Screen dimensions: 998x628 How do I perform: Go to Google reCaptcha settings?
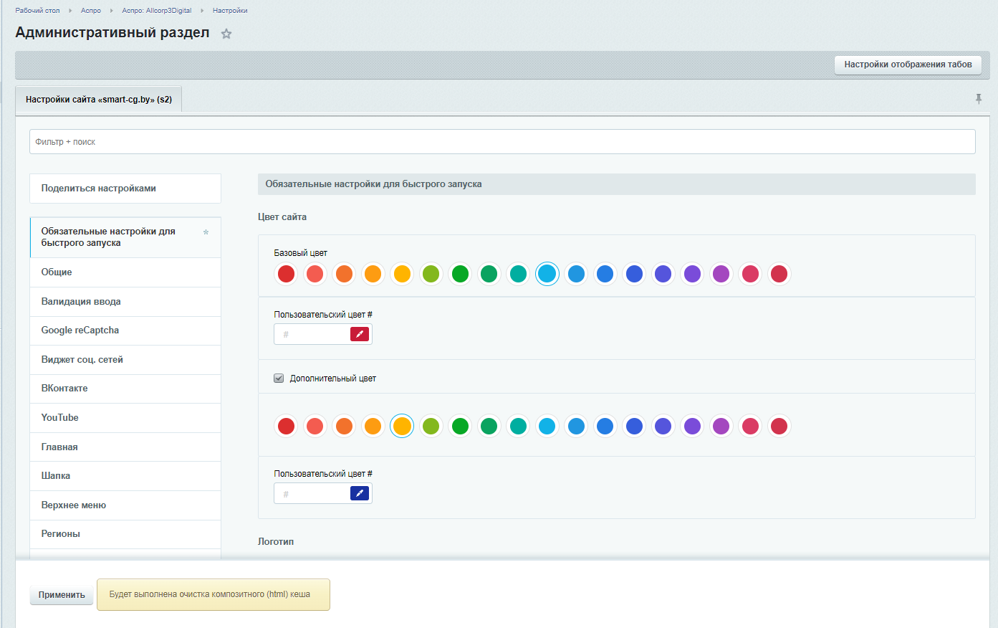(x=125, y=330)
